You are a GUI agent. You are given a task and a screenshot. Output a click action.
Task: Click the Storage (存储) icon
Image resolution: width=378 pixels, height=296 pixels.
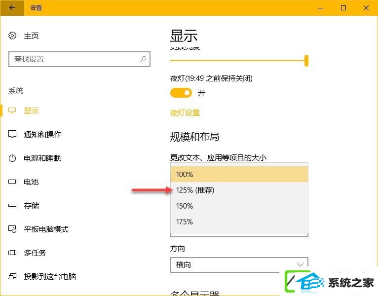(x=12, y=205)
